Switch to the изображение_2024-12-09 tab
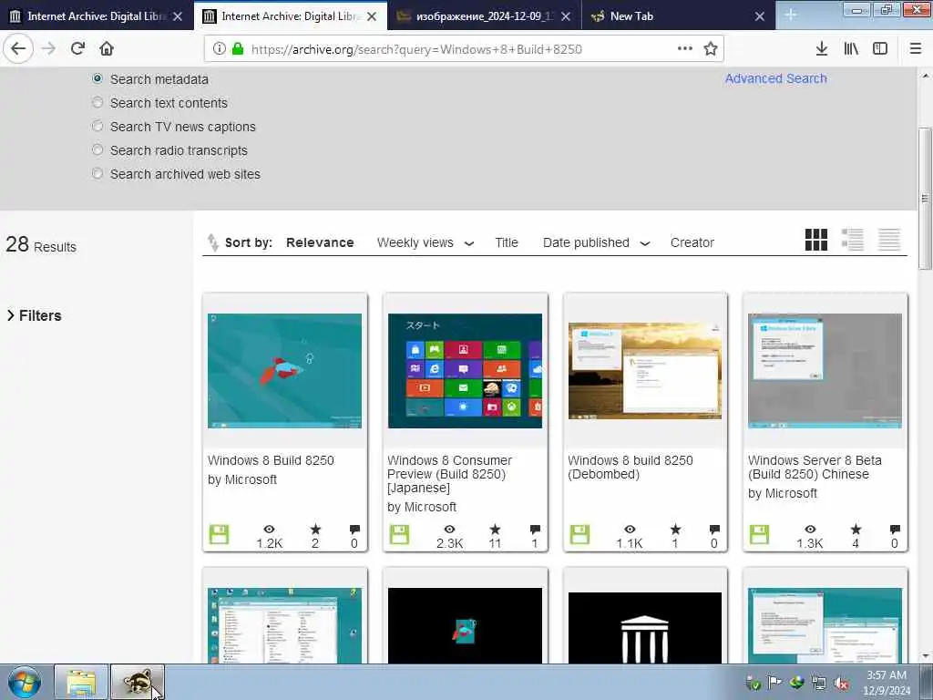This screenshot has width=933, height=700. click(484, 16)
